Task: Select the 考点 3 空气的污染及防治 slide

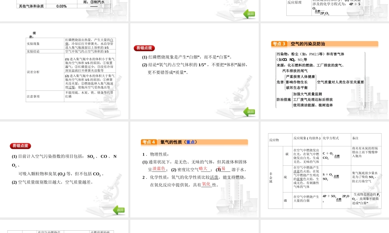Action: coord(325,71)
